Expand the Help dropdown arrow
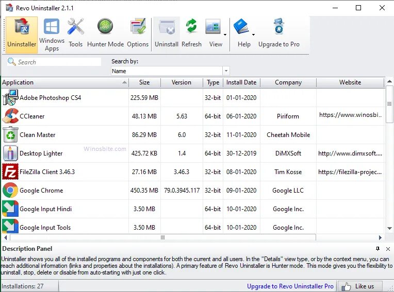The height and width of the screenshot is (292, 394). coord(253,35)
